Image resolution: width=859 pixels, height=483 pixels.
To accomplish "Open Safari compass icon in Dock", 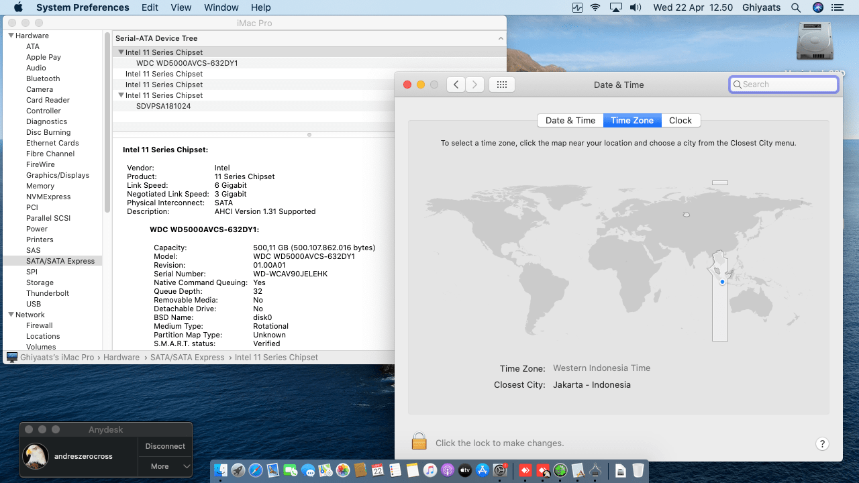I will (256, 471).
